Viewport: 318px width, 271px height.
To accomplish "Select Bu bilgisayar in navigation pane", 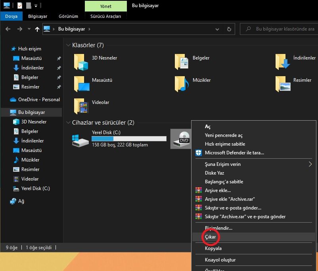I will [31, 112].
